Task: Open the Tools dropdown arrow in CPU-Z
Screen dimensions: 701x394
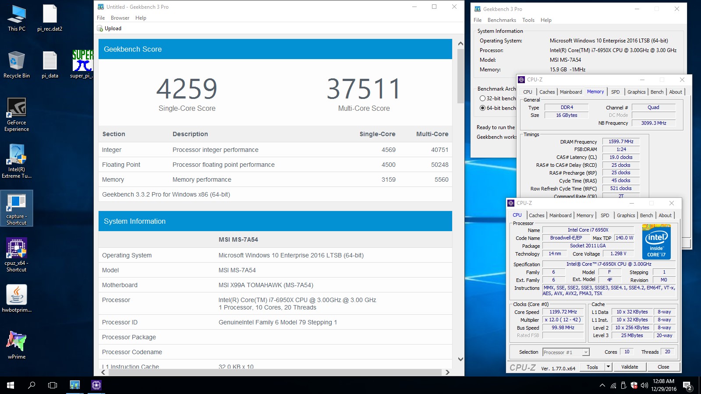Action: [608, 367]
